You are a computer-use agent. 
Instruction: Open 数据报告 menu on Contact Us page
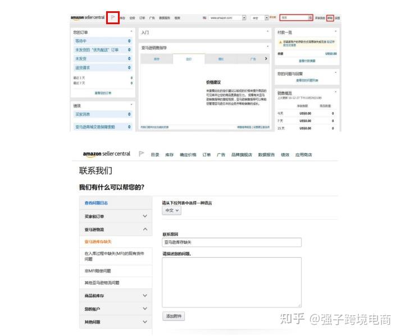[266, 155]
